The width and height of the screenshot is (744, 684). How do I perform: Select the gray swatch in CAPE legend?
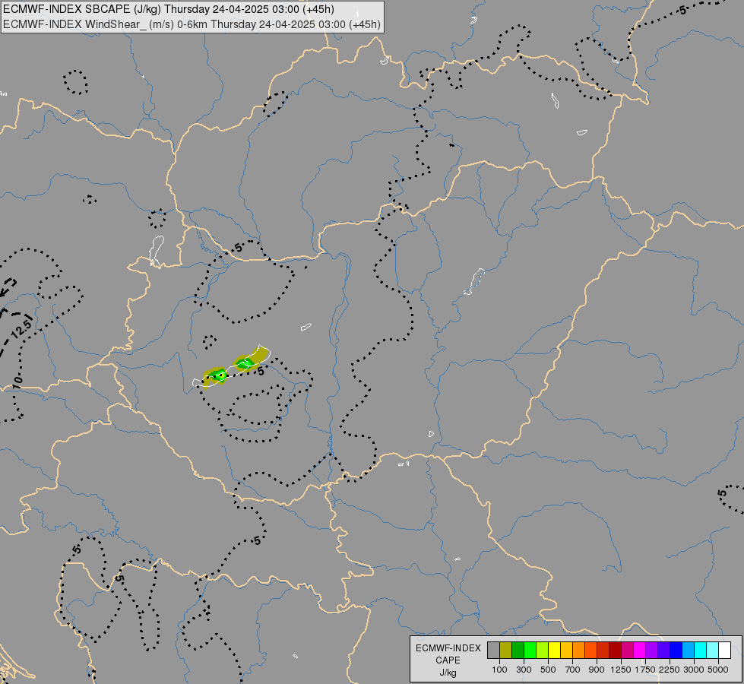493,650
